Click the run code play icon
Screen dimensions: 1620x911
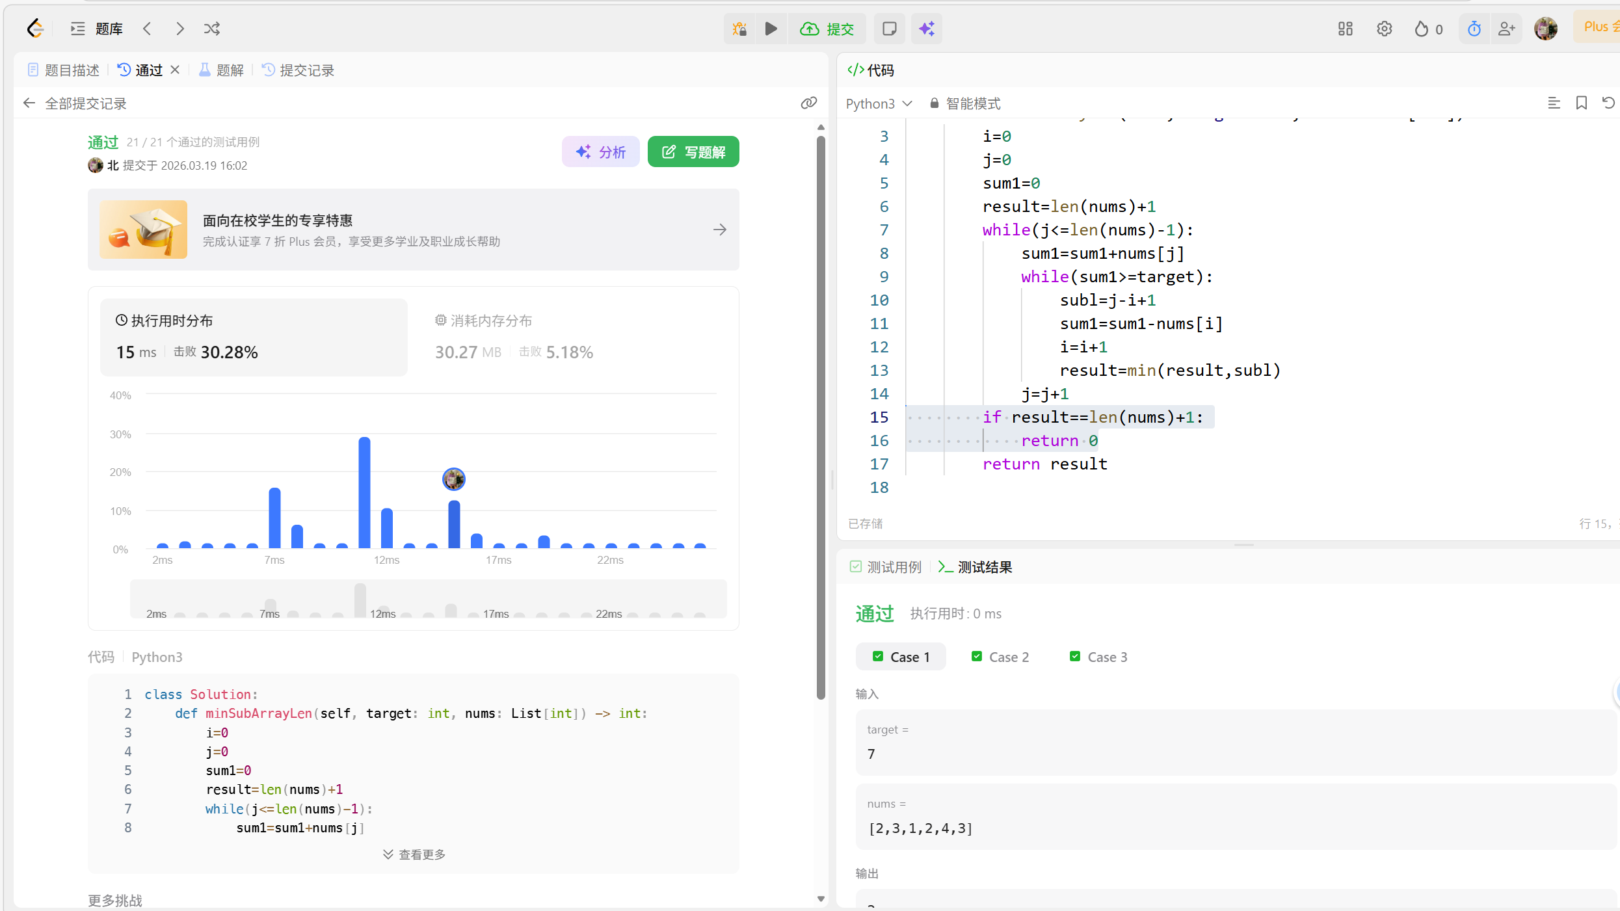coord(771,29)
